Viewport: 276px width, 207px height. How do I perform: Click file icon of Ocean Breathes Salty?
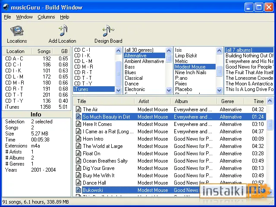coord(78,161)
